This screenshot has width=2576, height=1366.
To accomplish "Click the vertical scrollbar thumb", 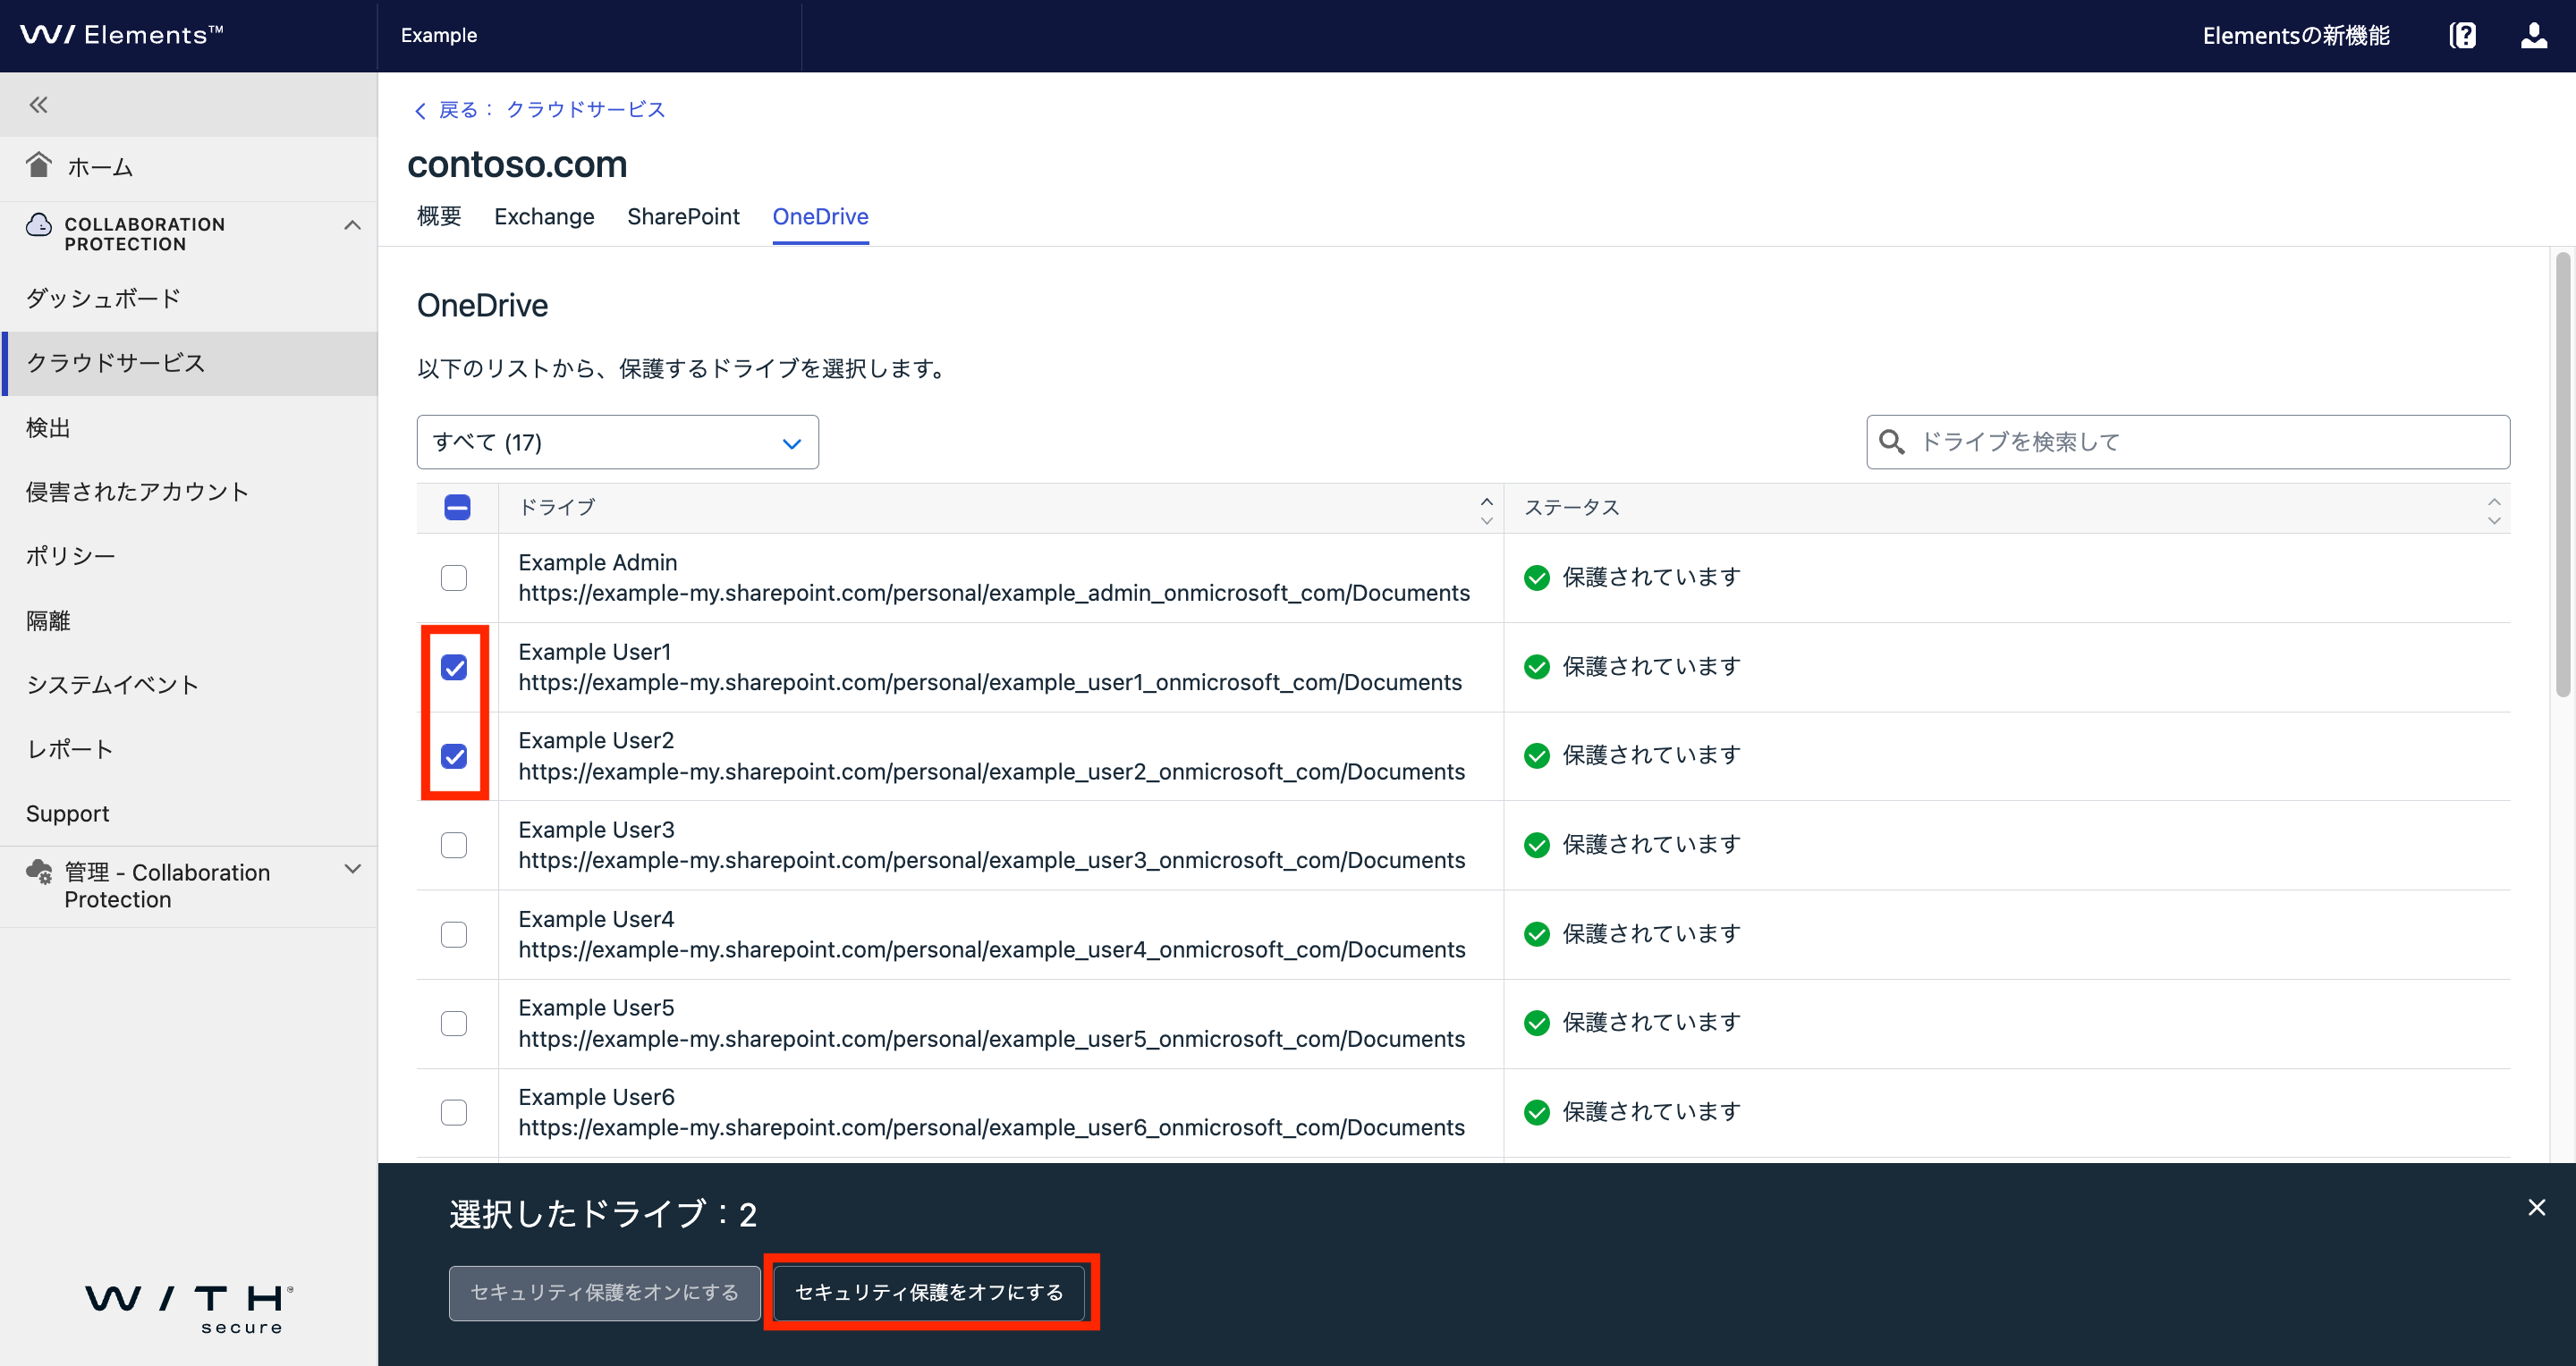I will pyautogui.click(x=2562, y=475).
